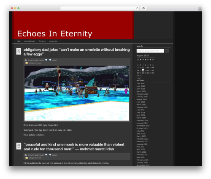This screenshot has height=179, width=211.
Task: Click the categories folder icon in the dad joke post
Action: tap(27, 63)
